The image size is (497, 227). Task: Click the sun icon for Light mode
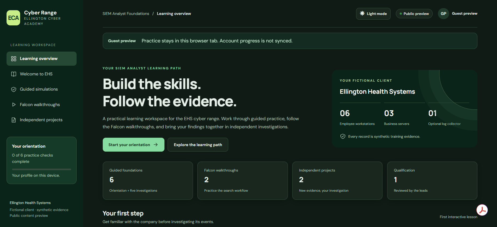[362, 13]
